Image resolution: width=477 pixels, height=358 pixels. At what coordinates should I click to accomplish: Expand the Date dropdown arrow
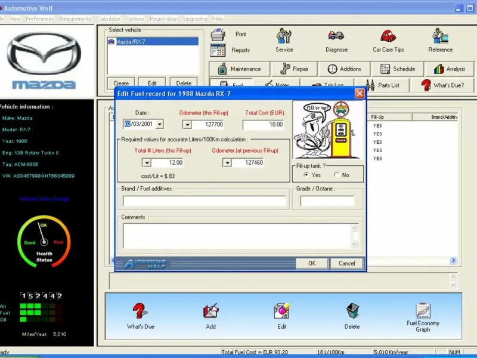pyautogui.click(x=159, y=125)
